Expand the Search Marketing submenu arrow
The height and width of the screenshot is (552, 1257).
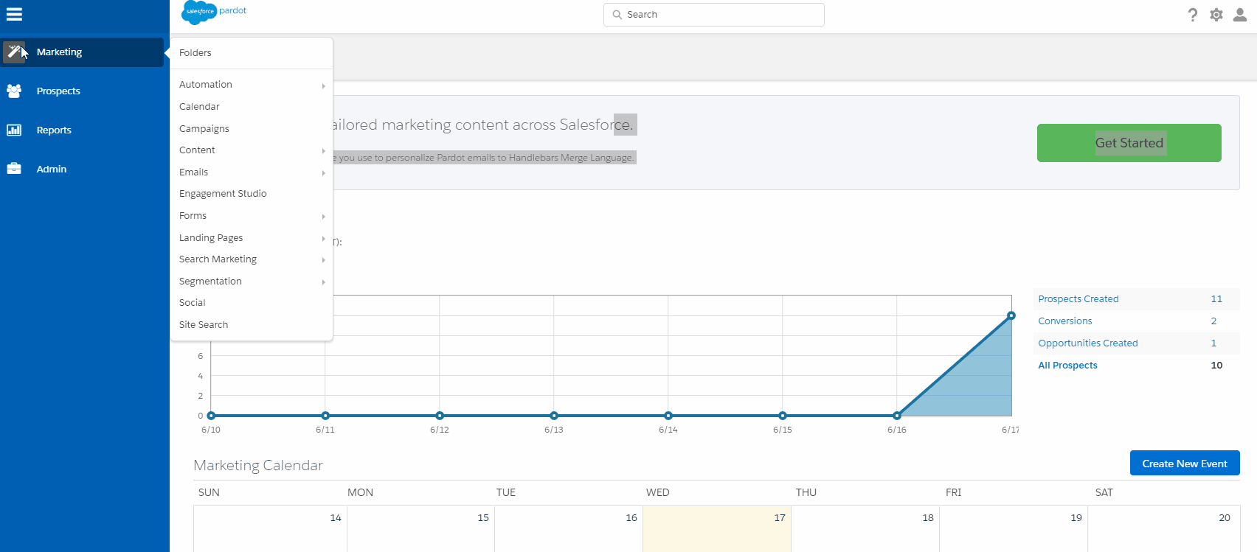pos(323,260)
